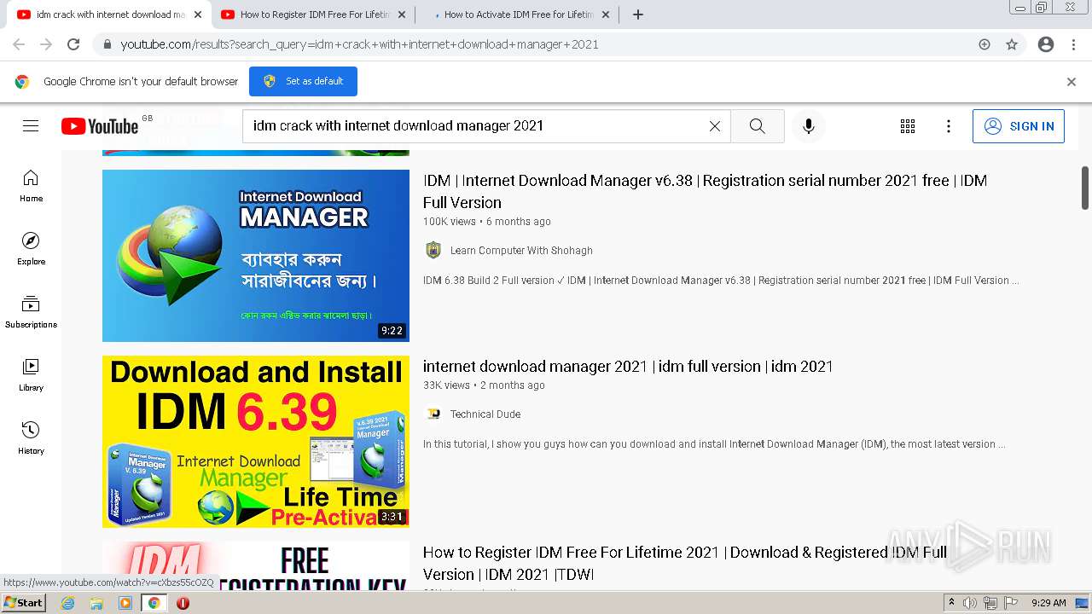This screenshot has width=1092, height=614.
Task: Bookmark this page with the star
Action: tap(1012, 44)
